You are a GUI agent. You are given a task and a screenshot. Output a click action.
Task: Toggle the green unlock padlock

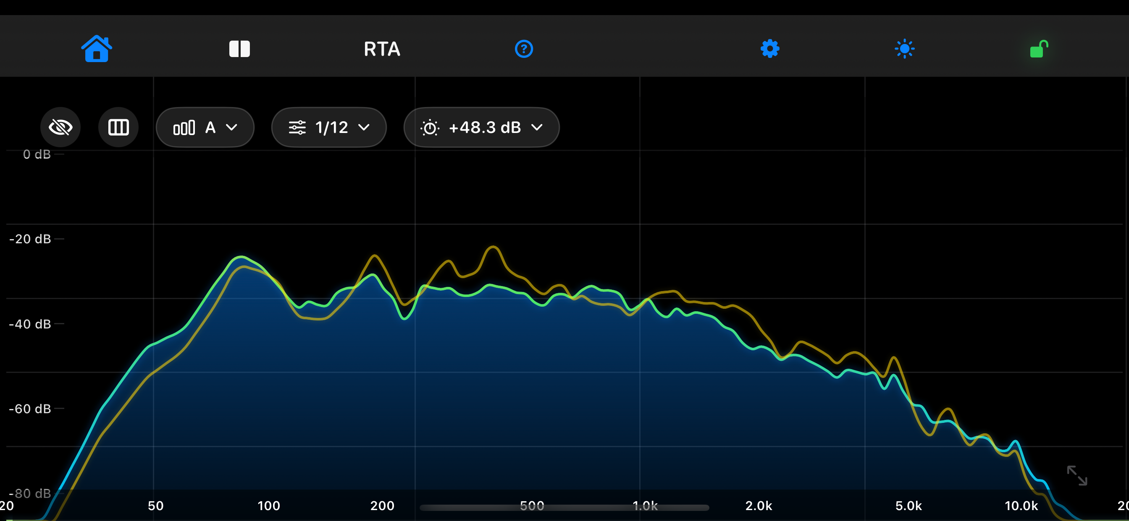point(1039,49)
